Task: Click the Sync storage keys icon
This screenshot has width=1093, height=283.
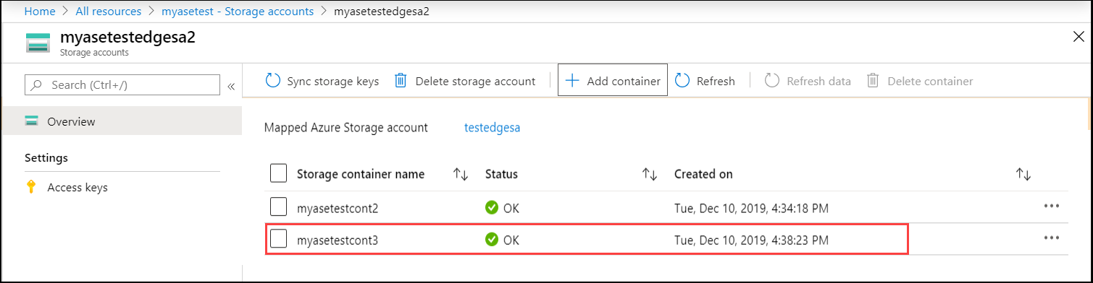Action: pyautogui.click(x=273, y=81)
